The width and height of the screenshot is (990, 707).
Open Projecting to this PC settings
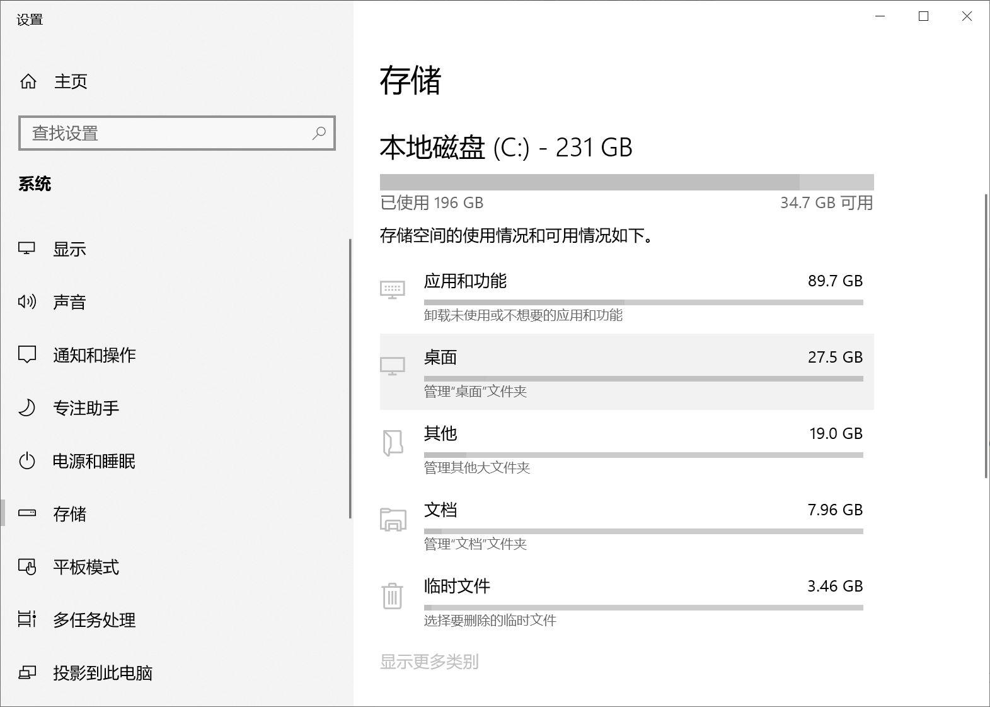[x=103, y=673]
